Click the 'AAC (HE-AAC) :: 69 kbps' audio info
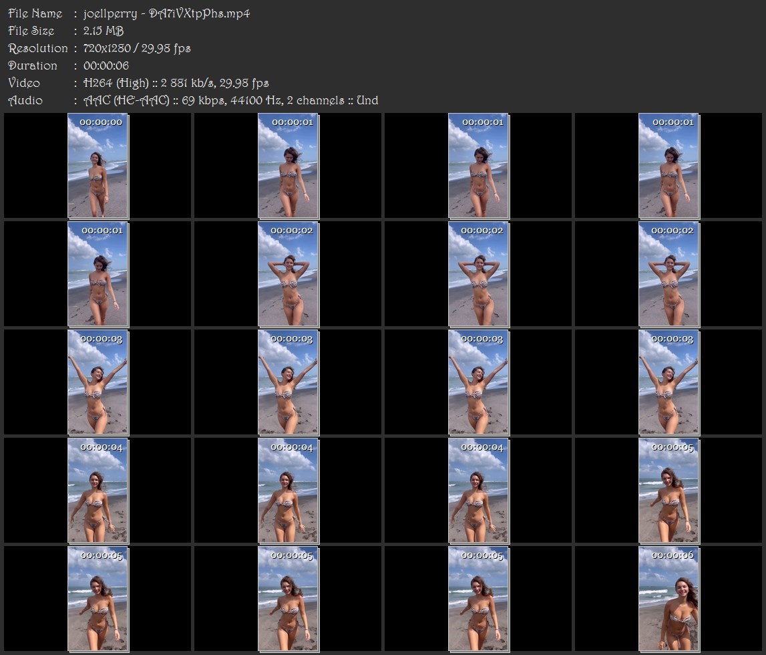The height and width of the screenshot is (655, 766). [154, 100]
